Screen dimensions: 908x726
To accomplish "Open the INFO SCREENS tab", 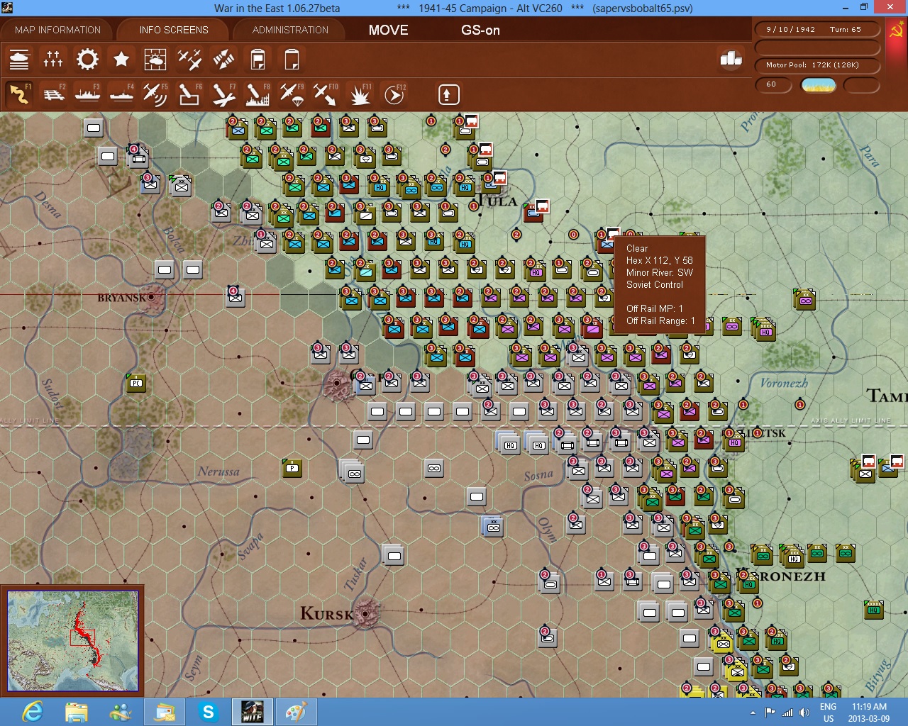I will (174, 30).
